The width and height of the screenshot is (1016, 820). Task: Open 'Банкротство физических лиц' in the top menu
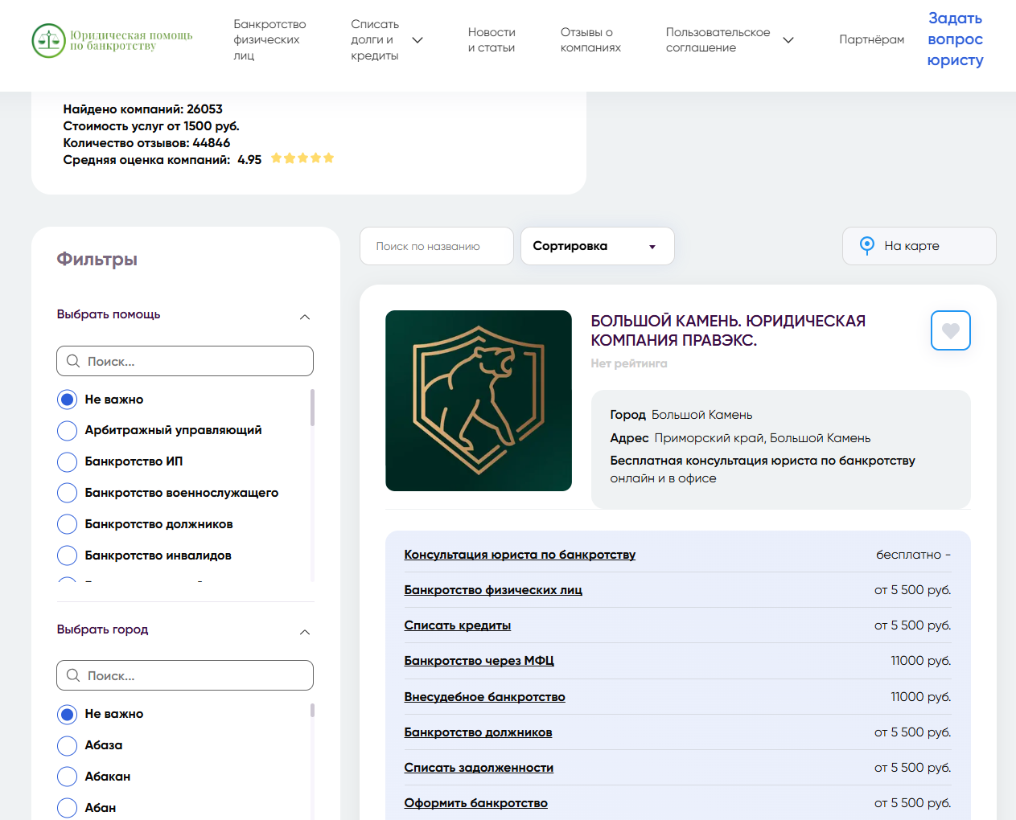click(269, 40)
